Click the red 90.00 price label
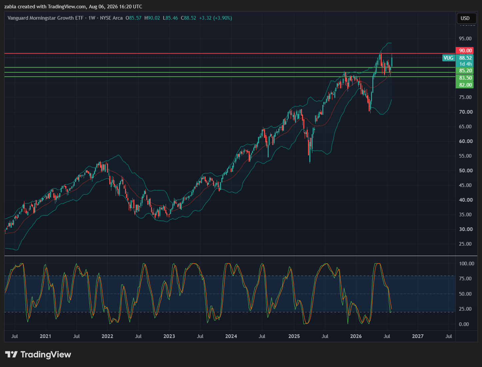Viewport: 482px width, 367px height. 465,51
